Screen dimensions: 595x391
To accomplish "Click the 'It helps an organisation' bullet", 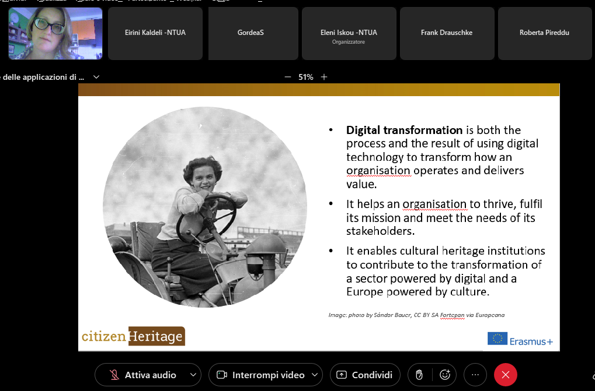I will tap(444, 217).
